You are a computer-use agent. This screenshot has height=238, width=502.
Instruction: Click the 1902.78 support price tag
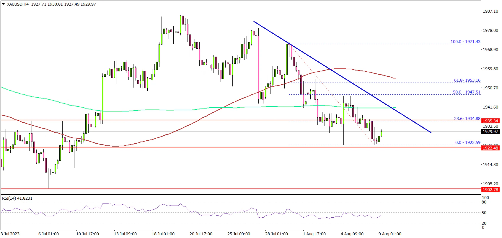(490, 190)
